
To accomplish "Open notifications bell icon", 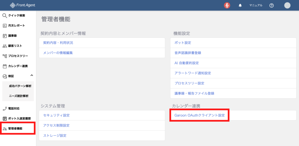I will [240, 5].
